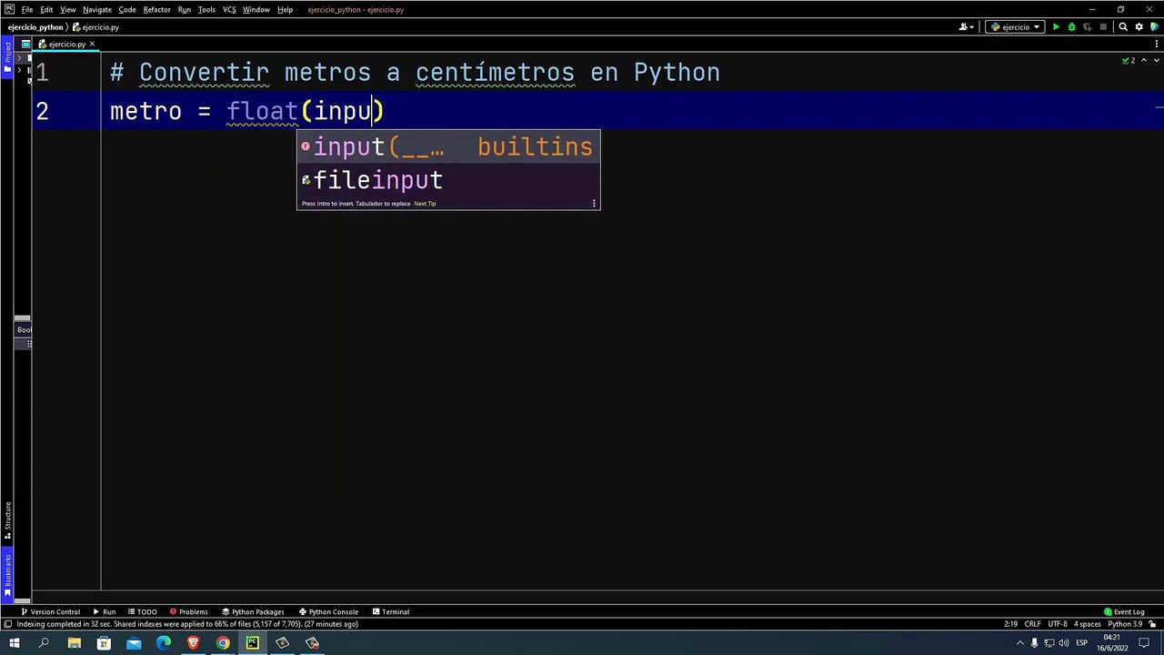The width and height of the screenshot is (1164, 655).
Task: Open the Windows Start menu
Action: [14, 643]
